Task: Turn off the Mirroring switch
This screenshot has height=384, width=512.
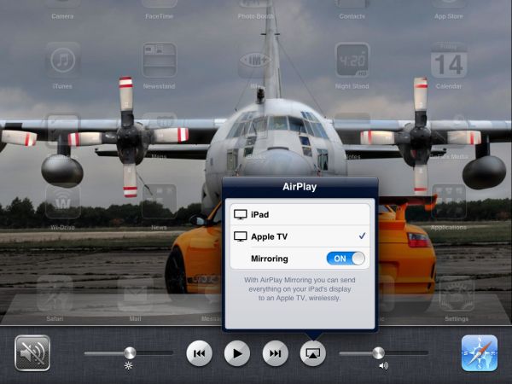Action: tap(346, 259)
